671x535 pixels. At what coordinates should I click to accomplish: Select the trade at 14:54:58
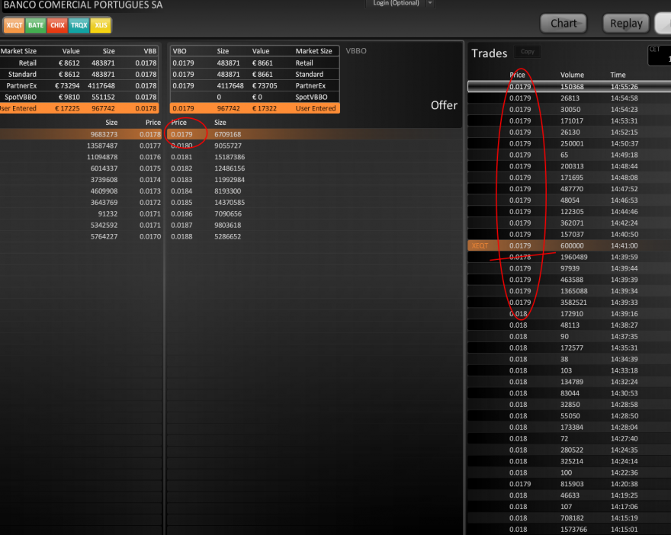point(569,98)
